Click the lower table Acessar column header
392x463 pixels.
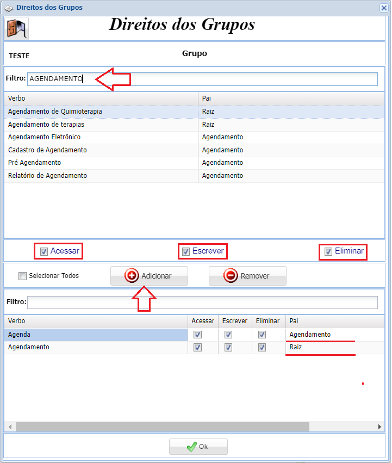(203, 321)
